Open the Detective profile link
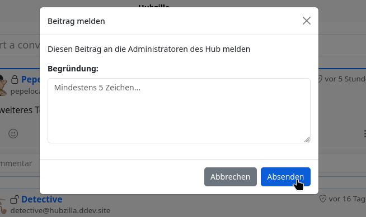Viewport: 366px width, 217px height. (x=42, y=199)
